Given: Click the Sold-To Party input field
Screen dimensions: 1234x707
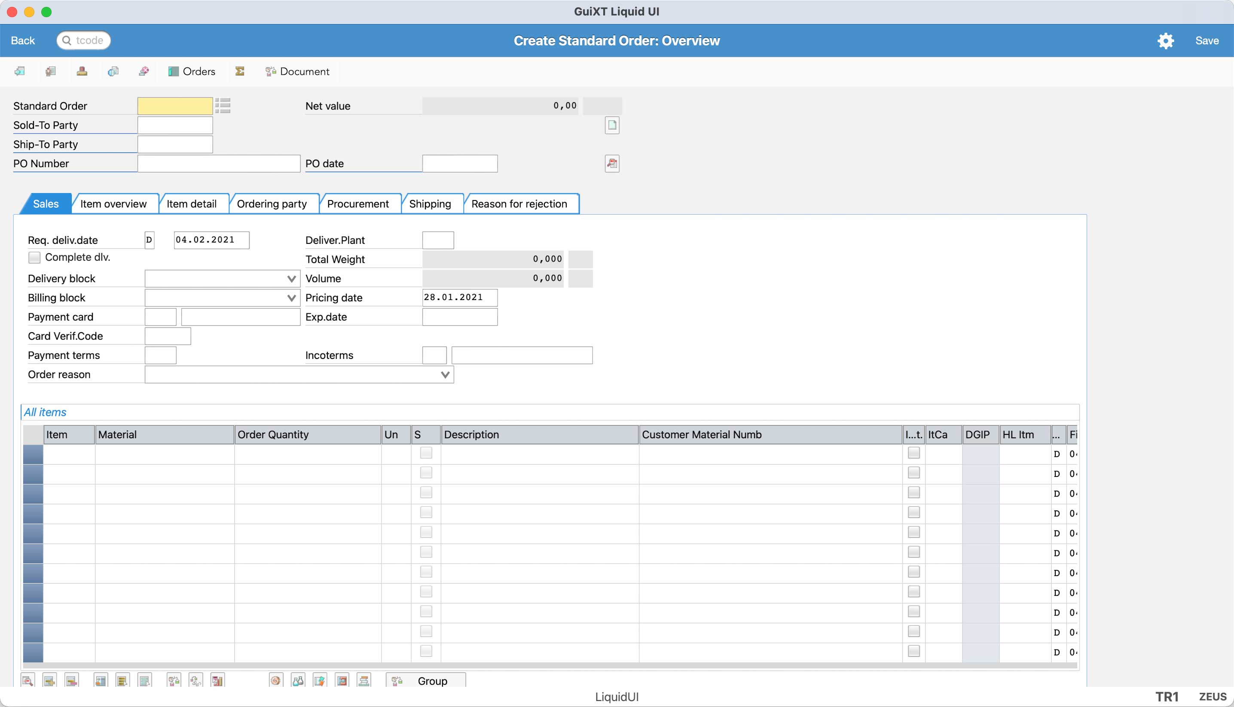Looking at the screenshot, I should [x=175, y=125].
